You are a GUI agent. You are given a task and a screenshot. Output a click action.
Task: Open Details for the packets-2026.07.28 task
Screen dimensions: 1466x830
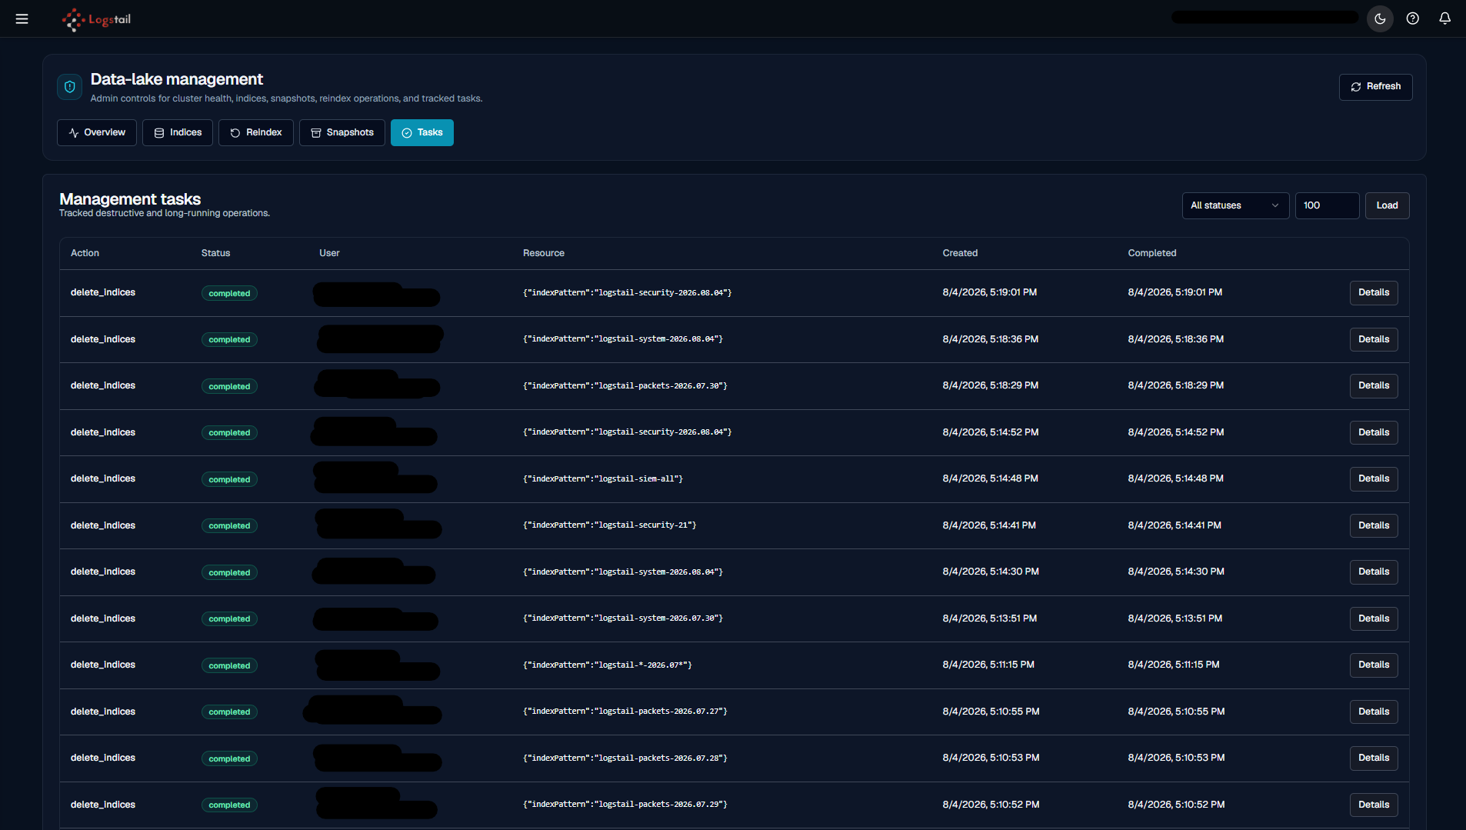pyautogui.click(x=1374, y=758)
